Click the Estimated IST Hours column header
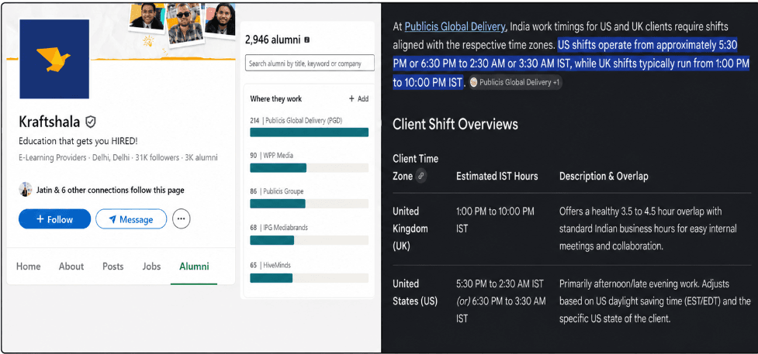 coord(497,177)
